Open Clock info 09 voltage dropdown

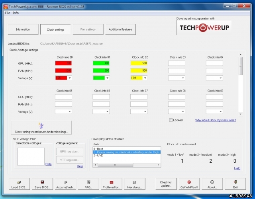coord(220,111)
